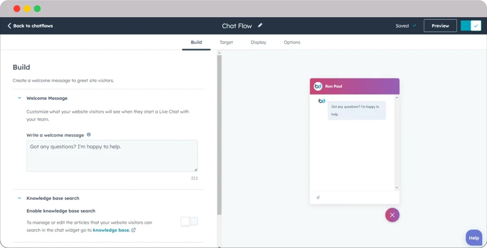
Task: Click Ron Paul avatar in chat header
Action: (x=318, y=86)
